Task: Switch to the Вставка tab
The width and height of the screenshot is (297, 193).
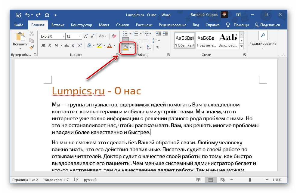Action: coord(58,25)
